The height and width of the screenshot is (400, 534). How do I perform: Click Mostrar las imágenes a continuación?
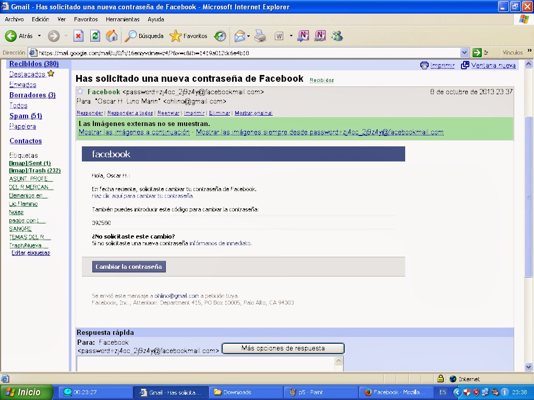(134, 132)
